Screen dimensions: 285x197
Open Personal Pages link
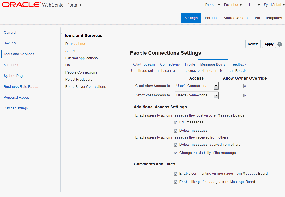click(x=16, y=97)
